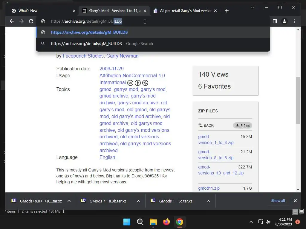Expand options for GMods 1 - 6c download
The width and height of the screenshot is (306, 229).
click(208, 201)
